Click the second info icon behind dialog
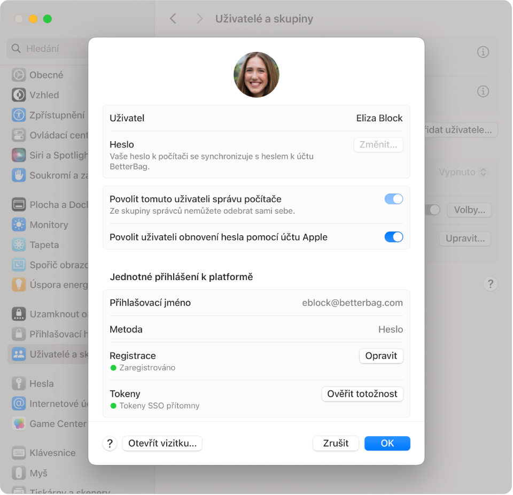This screenshot has height=495, width=513. tap(483, 91)
